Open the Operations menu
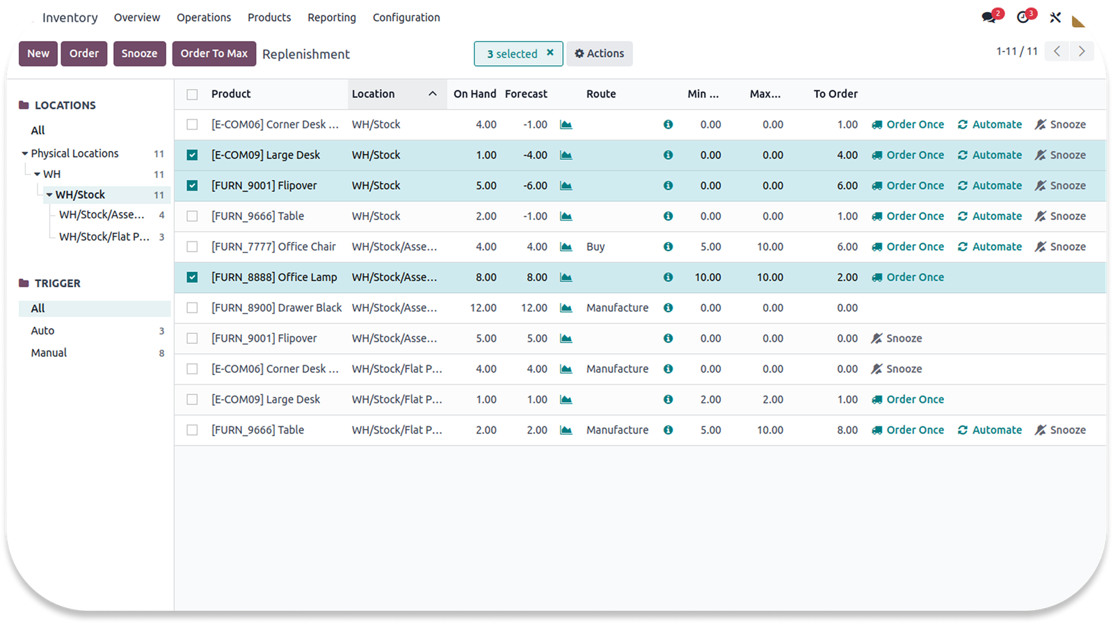The height and width of the screenshot is (624, 1113). click(x=203, y=17)
